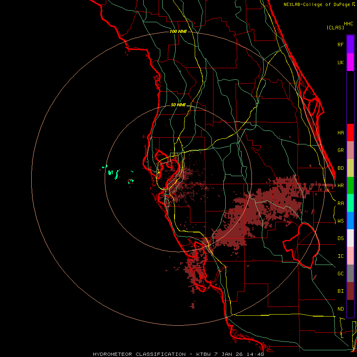Click the Hydrometeor Classification KTBW title
Viewport: 357px width, 357px height.
pos(178,354)
